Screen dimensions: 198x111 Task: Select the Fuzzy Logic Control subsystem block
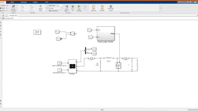click(106, 34)
